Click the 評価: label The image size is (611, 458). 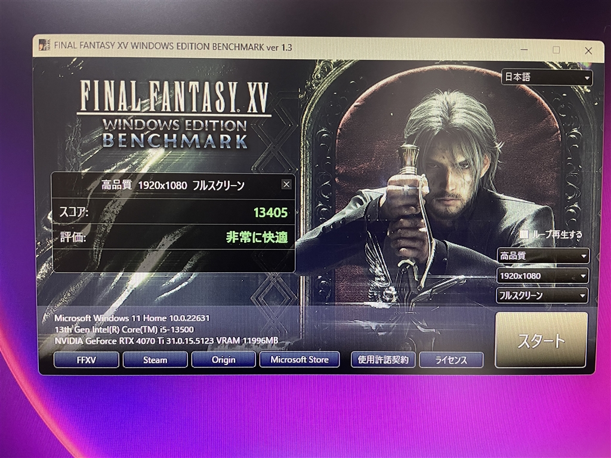click(73, 237)
